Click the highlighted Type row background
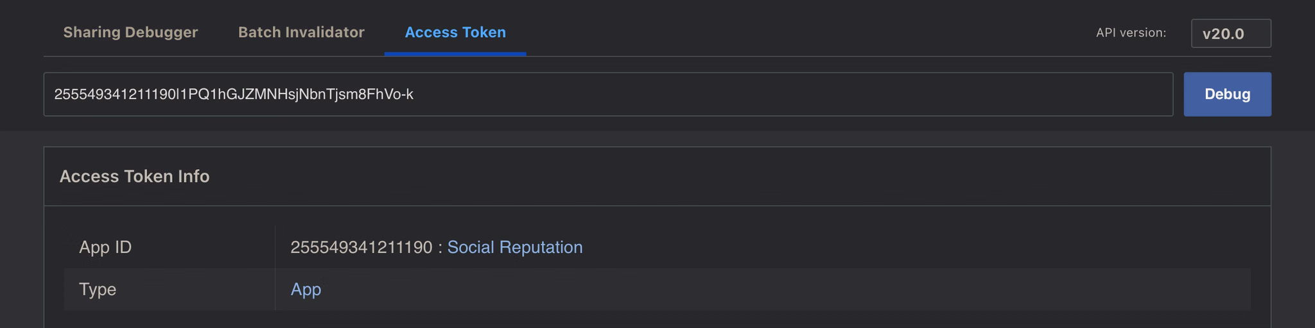The height and width of the screenshot is (328, 1315). (657, 290)
